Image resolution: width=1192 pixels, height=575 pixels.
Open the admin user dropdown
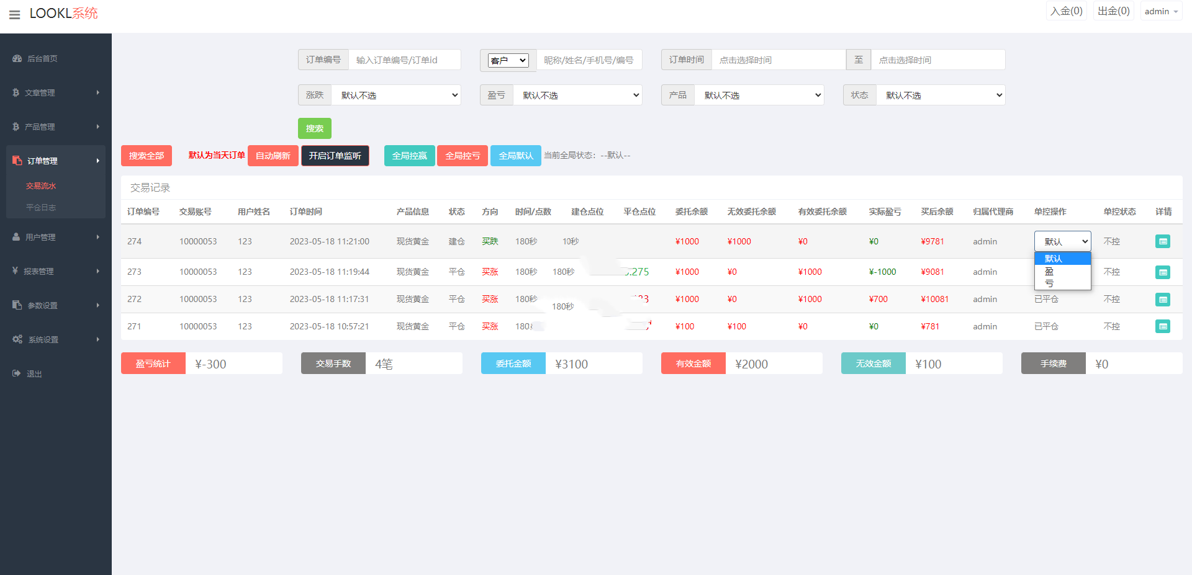[x=1160, y=11]
